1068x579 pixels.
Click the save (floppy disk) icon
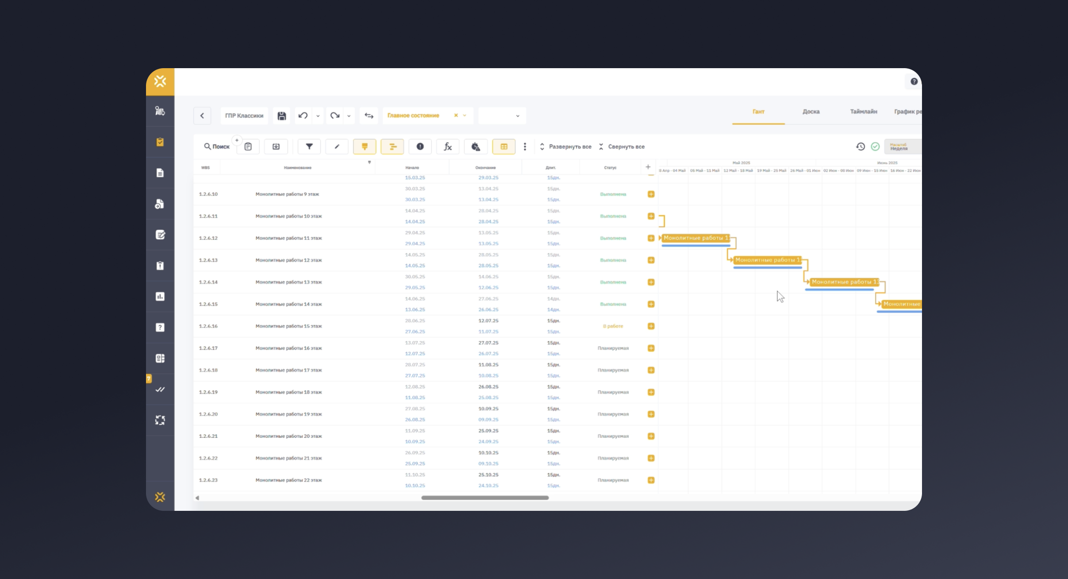[281, 116]
